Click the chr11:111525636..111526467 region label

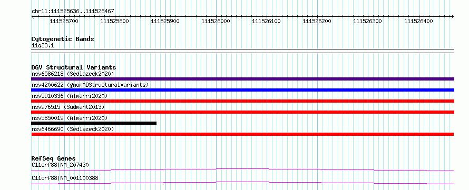coord(73,12)
